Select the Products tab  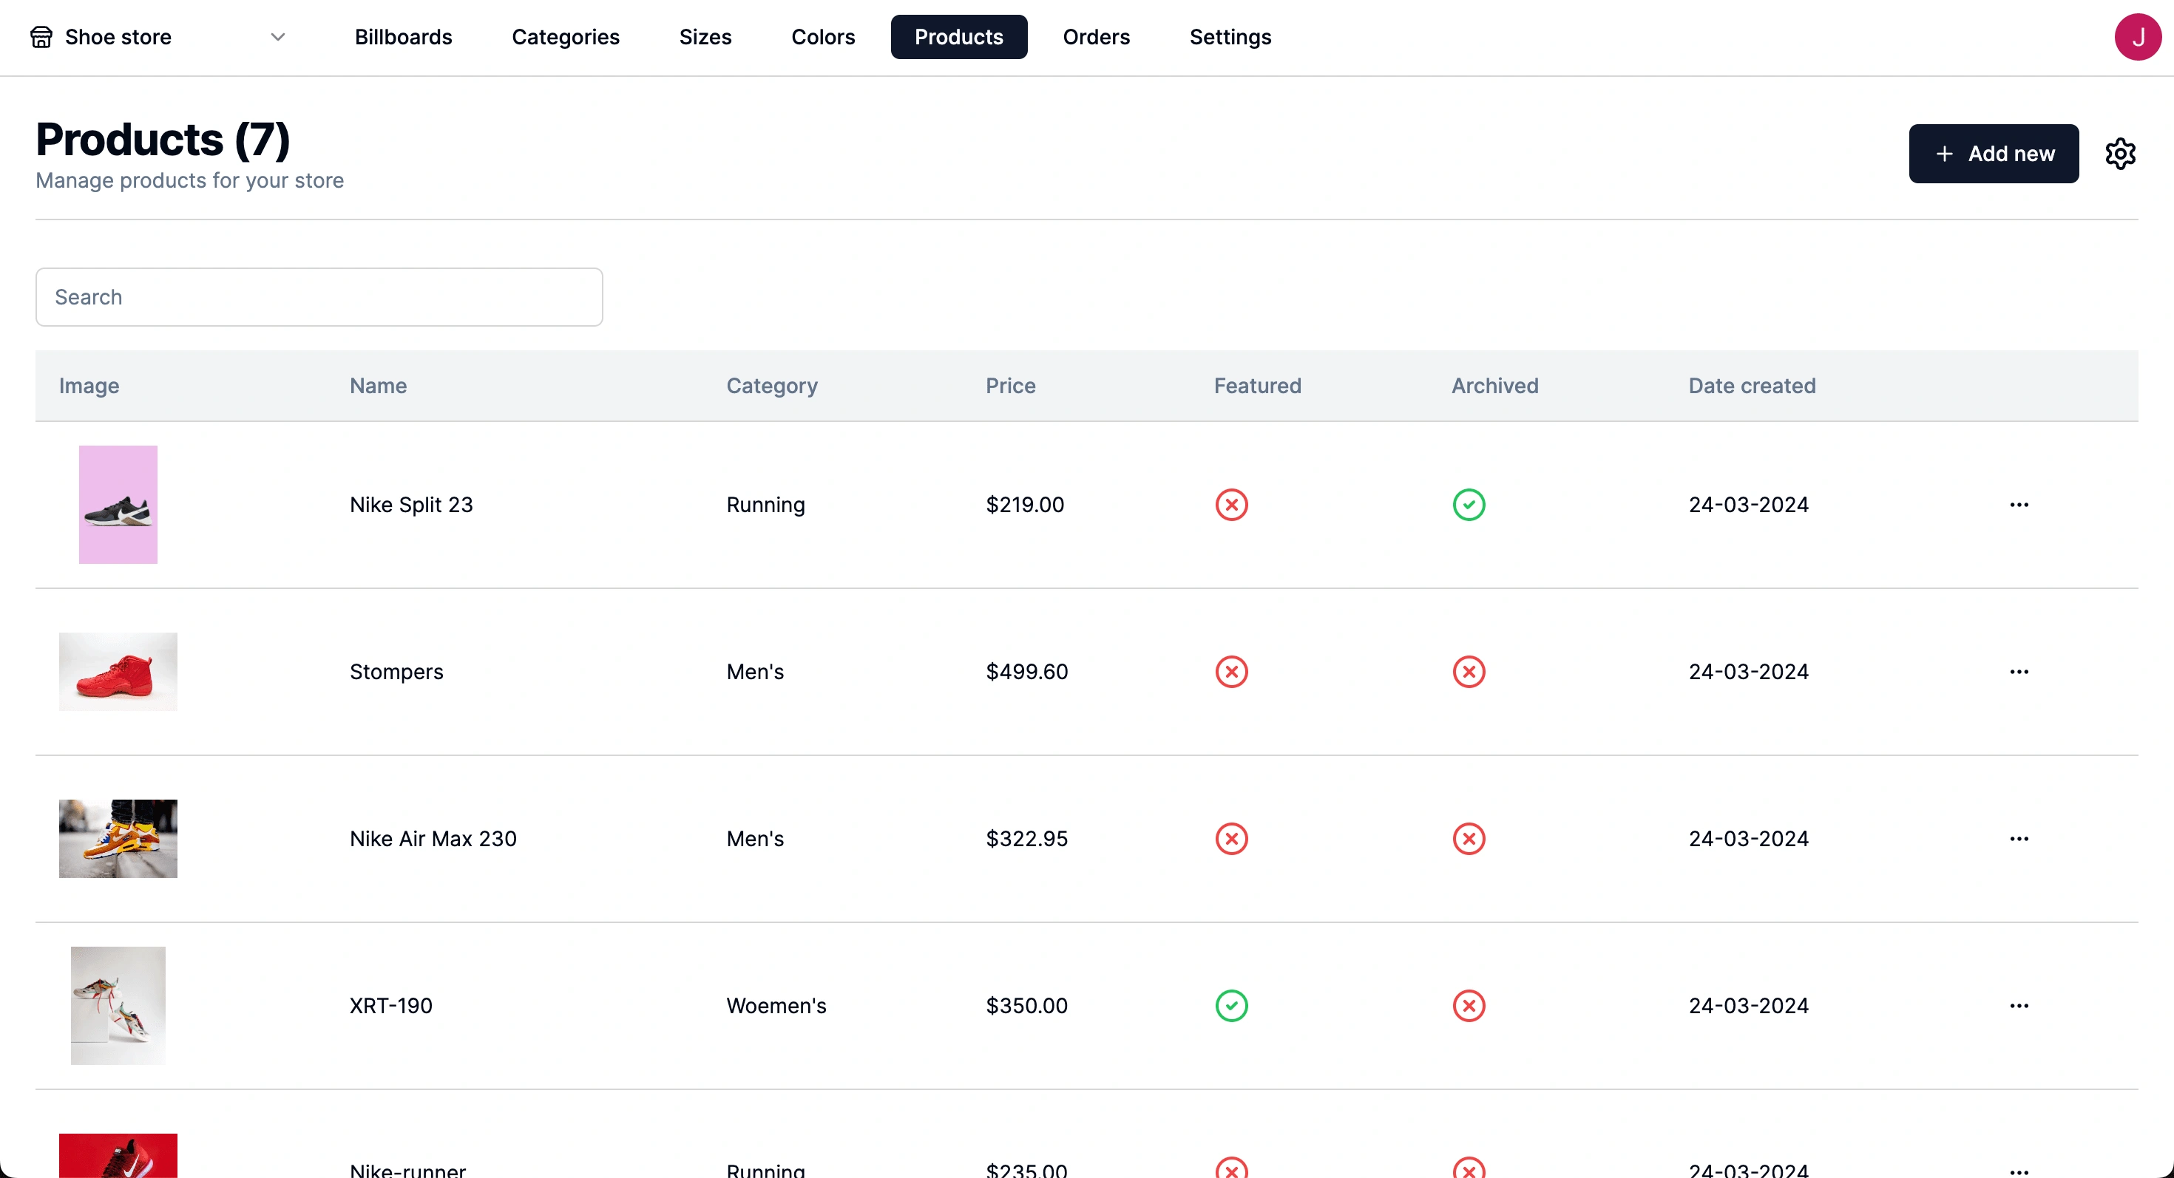(x=959, y=37)
